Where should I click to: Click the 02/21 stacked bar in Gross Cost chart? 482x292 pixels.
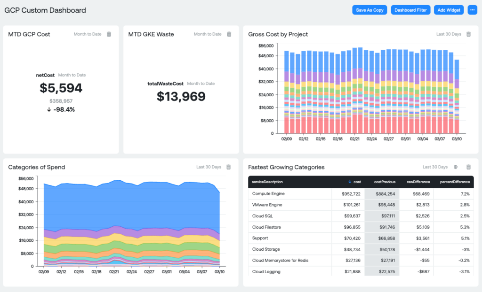pyautogui.click(x=354, y=89)
